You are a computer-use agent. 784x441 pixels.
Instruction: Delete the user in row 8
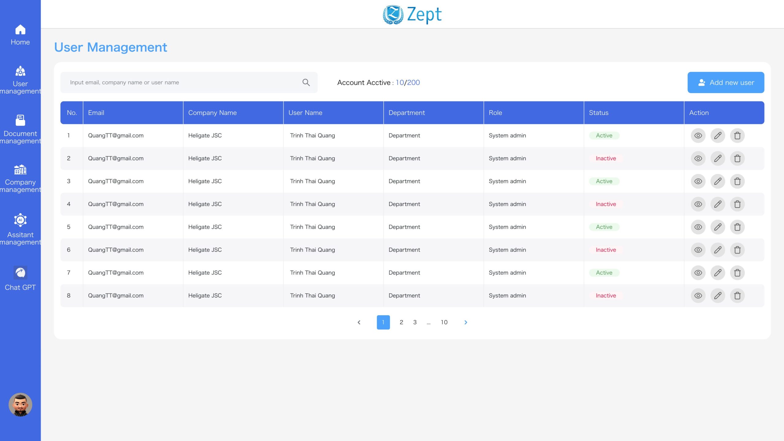pos(737,296)
